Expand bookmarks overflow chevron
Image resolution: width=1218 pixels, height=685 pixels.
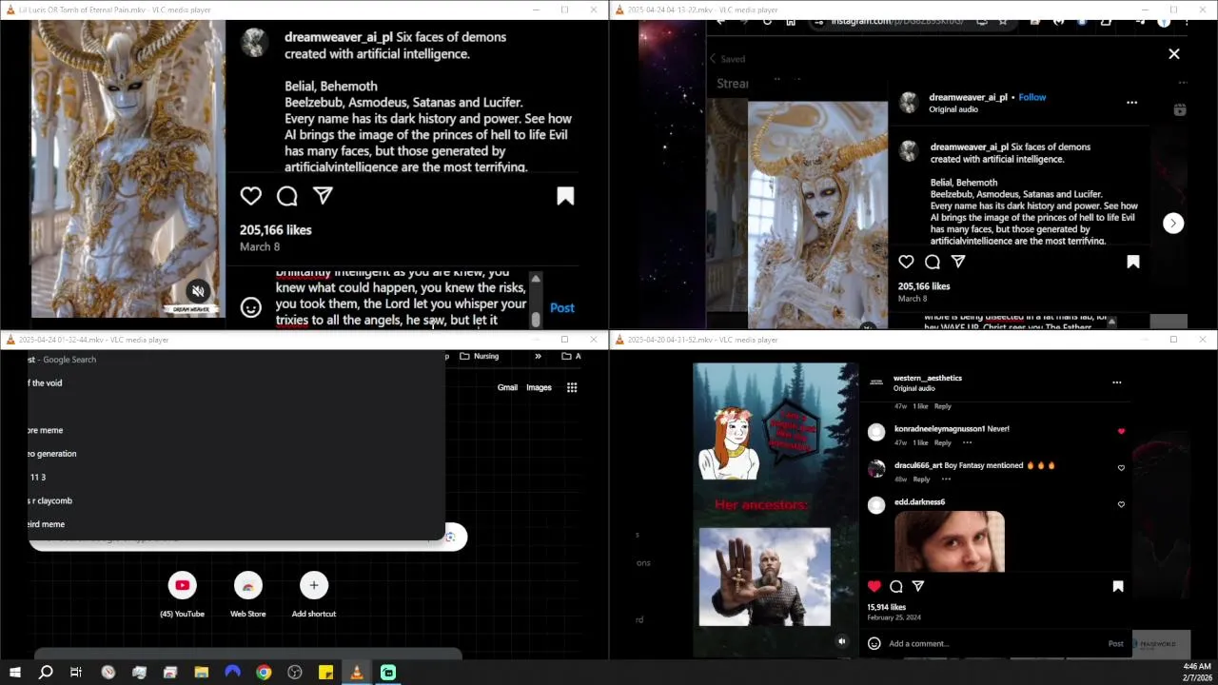[538, 356]
